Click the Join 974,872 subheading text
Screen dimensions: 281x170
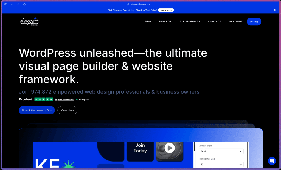pyautogui.click(x=109, y=92)
